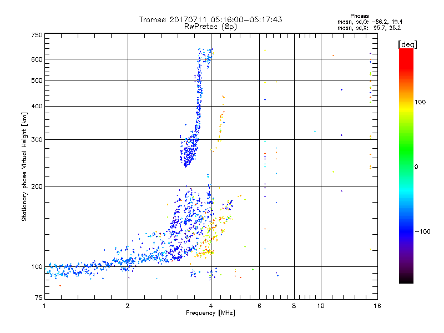
Task: Click the dense blue echo cluster near 250 km
Action: point(189,153)
